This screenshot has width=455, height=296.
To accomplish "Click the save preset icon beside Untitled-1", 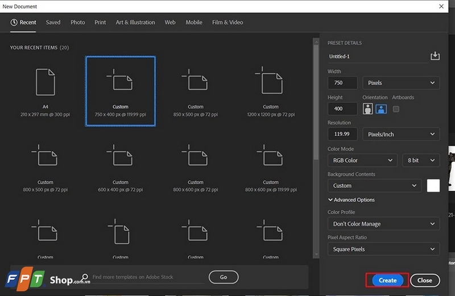I will [435, 56].
